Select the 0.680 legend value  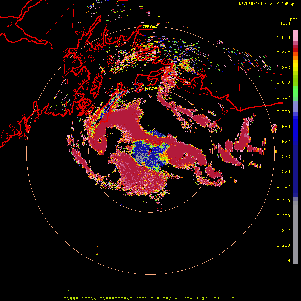point(283,127)
